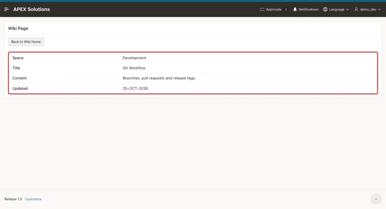Click the scroll-to-top arrow button
Image resolution: width=386 pixels, height=209 pixels.
tap(376, 199)
